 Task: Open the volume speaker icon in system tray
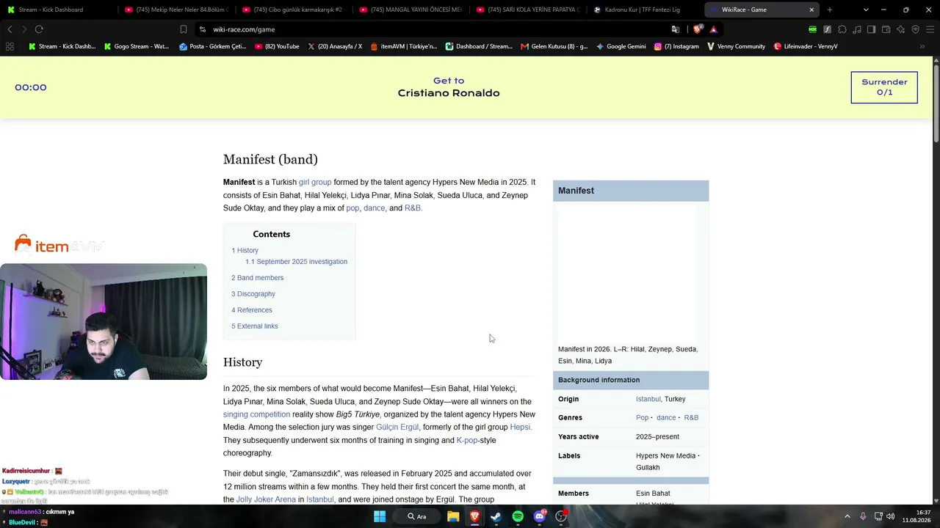(x=891, y=516)
